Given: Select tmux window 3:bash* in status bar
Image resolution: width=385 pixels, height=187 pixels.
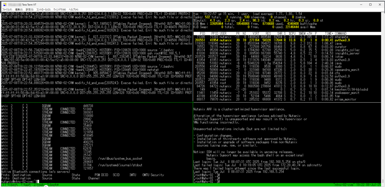Looking at the screenshot, I should coord(52,185).
